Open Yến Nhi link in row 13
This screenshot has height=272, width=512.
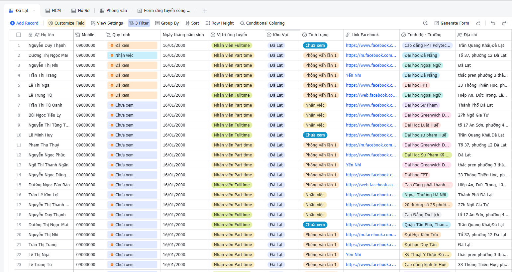pyautogui.click(x=353, y=165)
